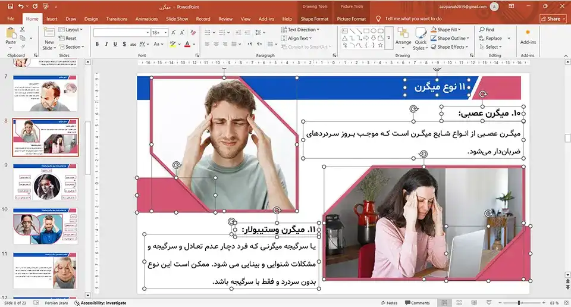Image resolution: width=571 pixels, height=307 pixels.
Task: Switch to the Design tab
Action: [x=91, y=18]
